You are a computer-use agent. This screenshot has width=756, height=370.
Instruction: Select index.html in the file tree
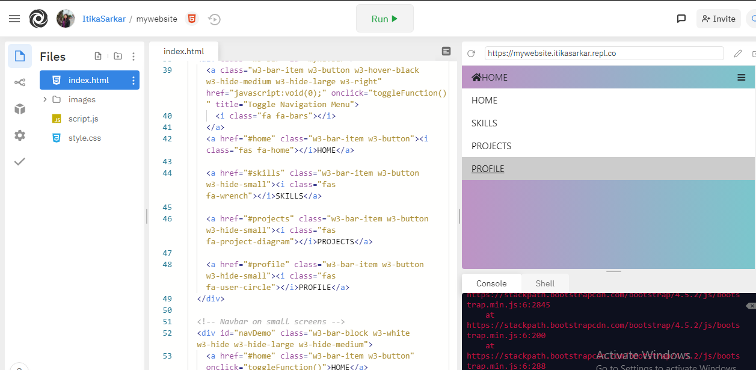click(x=90, y=80)
